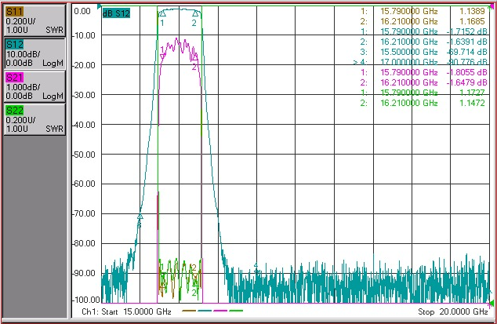
Task: Click the magenta trace legend line
Action: click(x=220, y=311)
